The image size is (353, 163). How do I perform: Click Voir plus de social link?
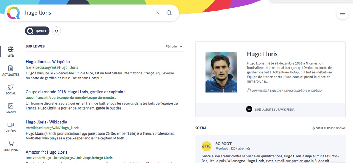(328, 128)
